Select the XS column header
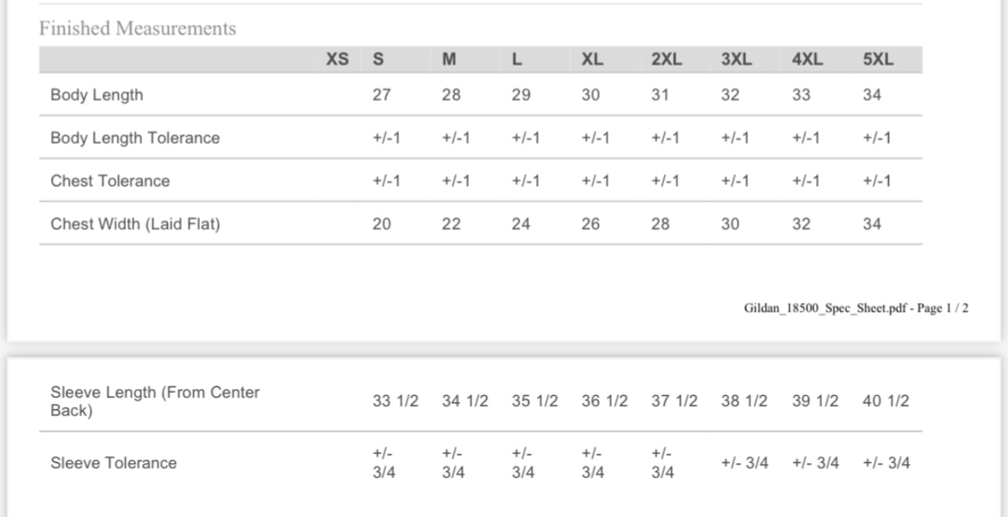Viewport: 1008px width, 517px height. [x=338, y=59]
